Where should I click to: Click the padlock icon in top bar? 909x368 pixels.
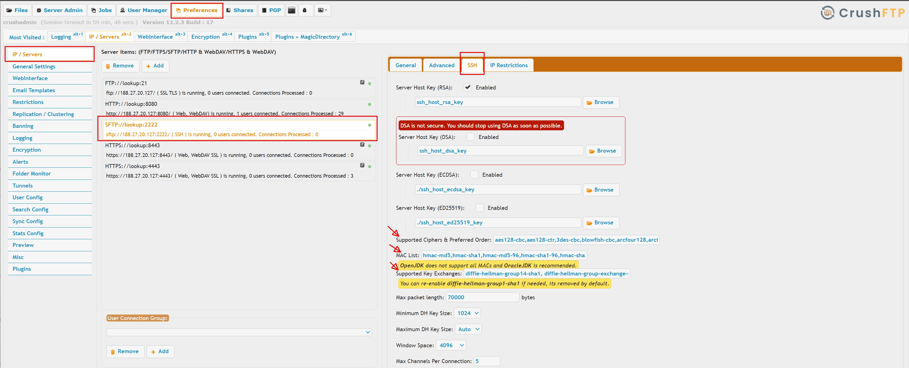305,10
